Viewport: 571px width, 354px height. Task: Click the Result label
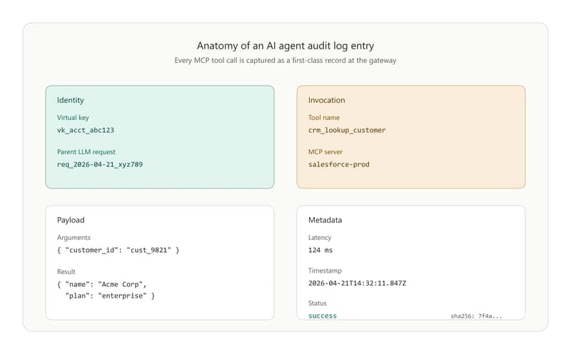(66, 272)
